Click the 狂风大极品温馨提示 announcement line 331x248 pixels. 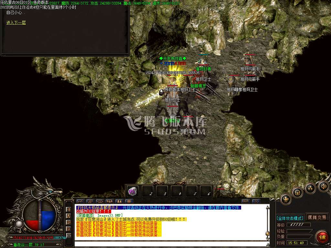click(158, 208)
